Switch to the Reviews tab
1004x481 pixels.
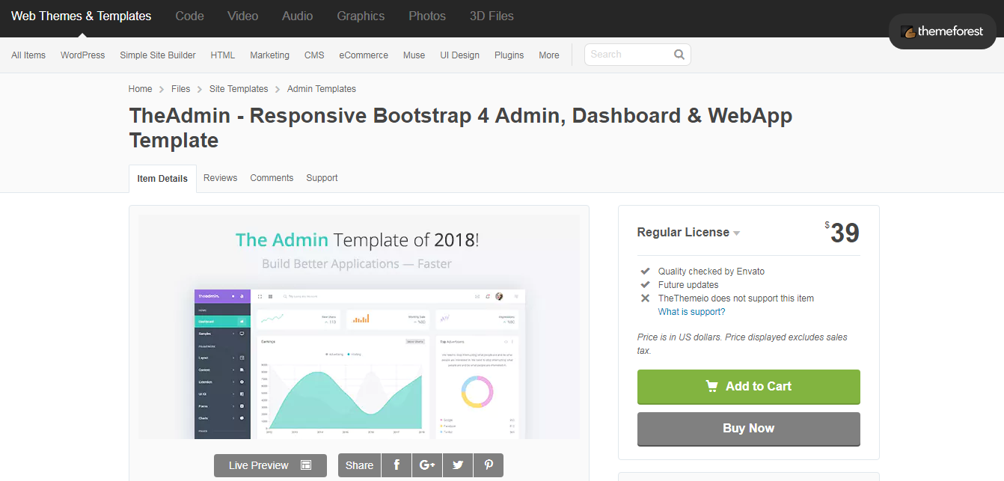[x=220, y=178]
